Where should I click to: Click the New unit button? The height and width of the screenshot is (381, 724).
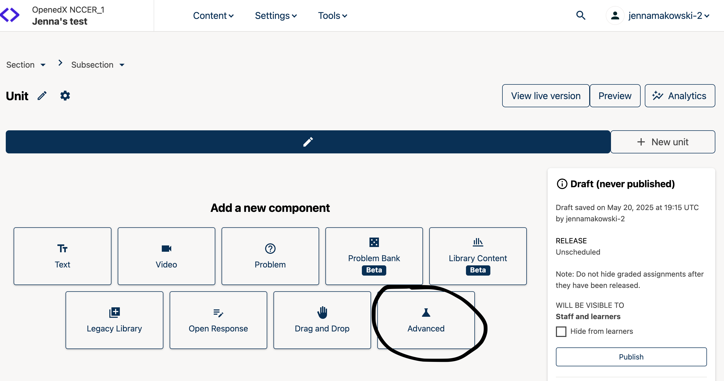pos(662,142)
